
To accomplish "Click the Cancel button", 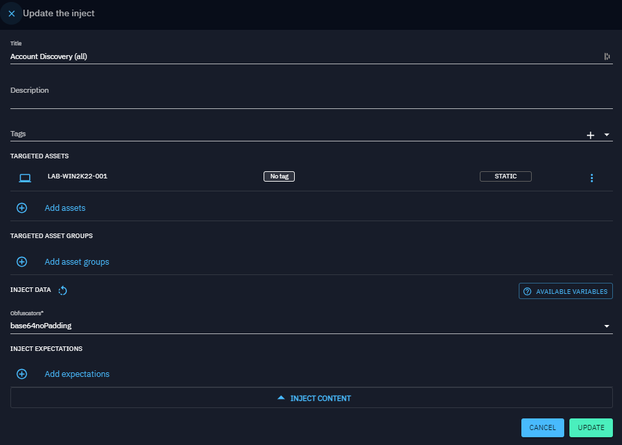I will (542, 427).
